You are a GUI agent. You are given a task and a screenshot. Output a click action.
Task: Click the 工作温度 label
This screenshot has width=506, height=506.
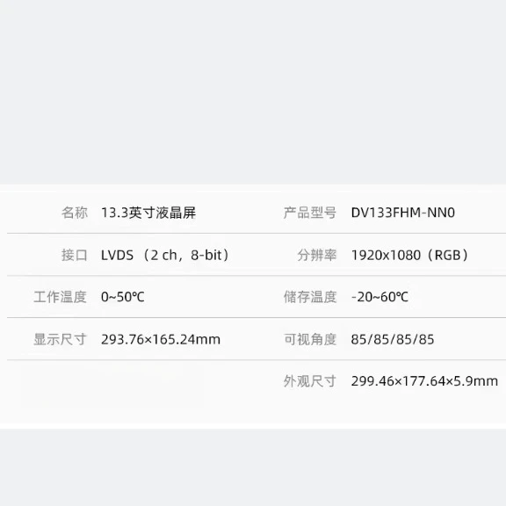point(61,297)
